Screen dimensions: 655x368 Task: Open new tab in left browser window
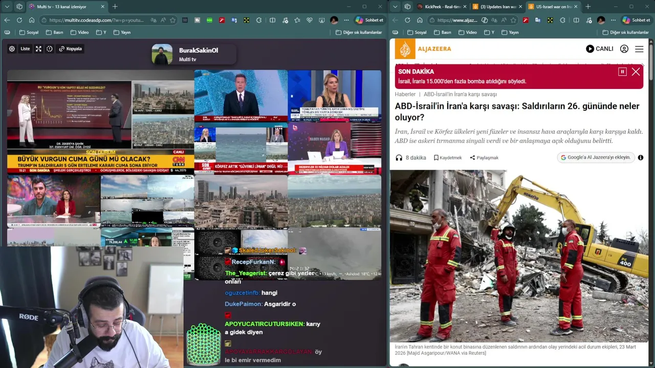(115, 7)
